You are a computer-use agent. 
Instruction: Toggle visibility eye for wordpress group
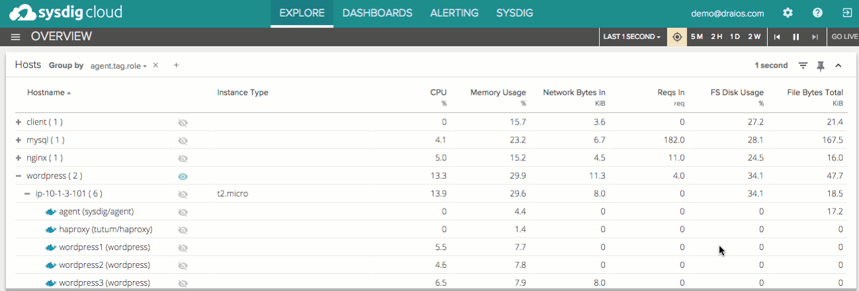click(x=183, y=176)
